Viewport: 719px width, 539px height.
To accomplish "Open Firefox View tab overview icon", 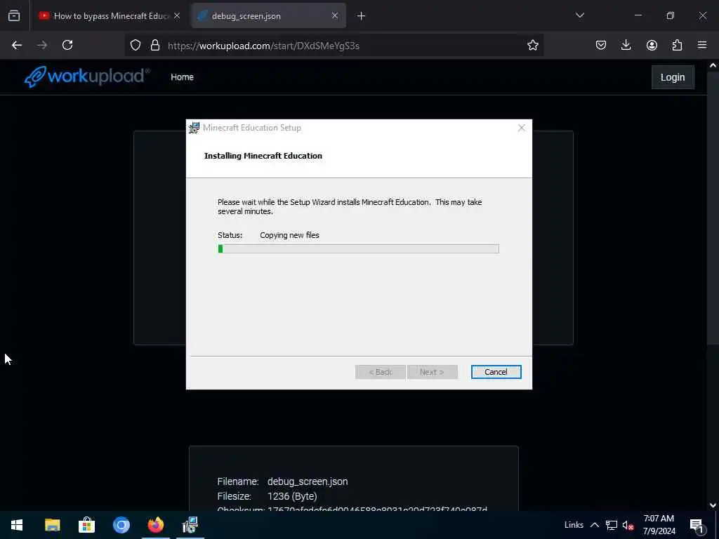I will [x=14, y=16].
